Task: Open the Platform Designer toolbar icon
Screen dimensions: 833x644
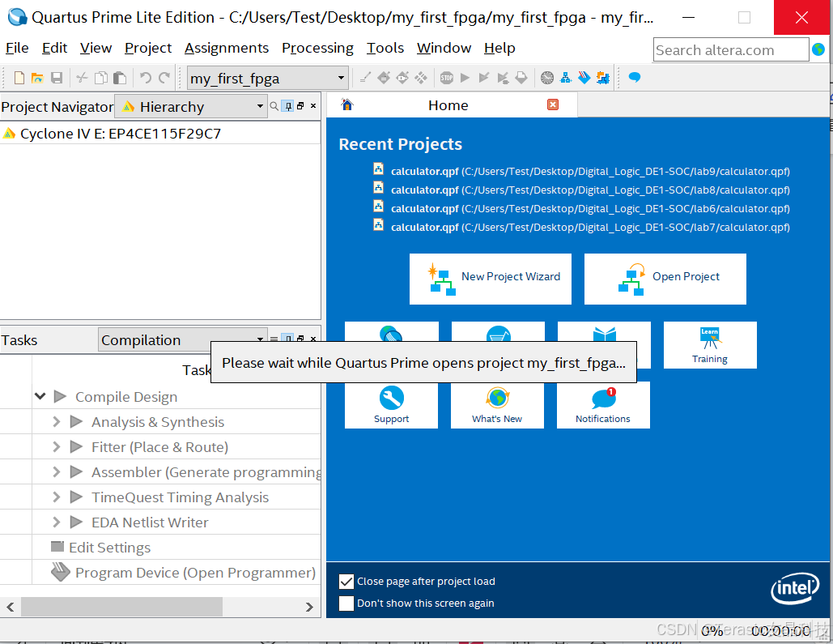Action: tap(603, 79)
